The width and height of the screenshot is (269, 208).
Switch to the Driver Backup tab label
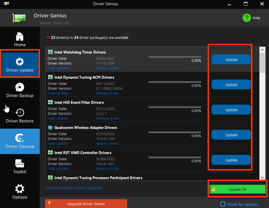click(20, 96)
